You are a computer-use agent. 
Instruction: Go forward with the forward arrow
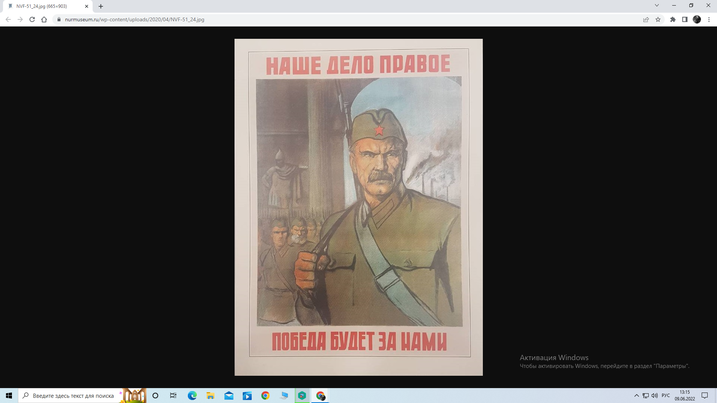pos(20,19)
